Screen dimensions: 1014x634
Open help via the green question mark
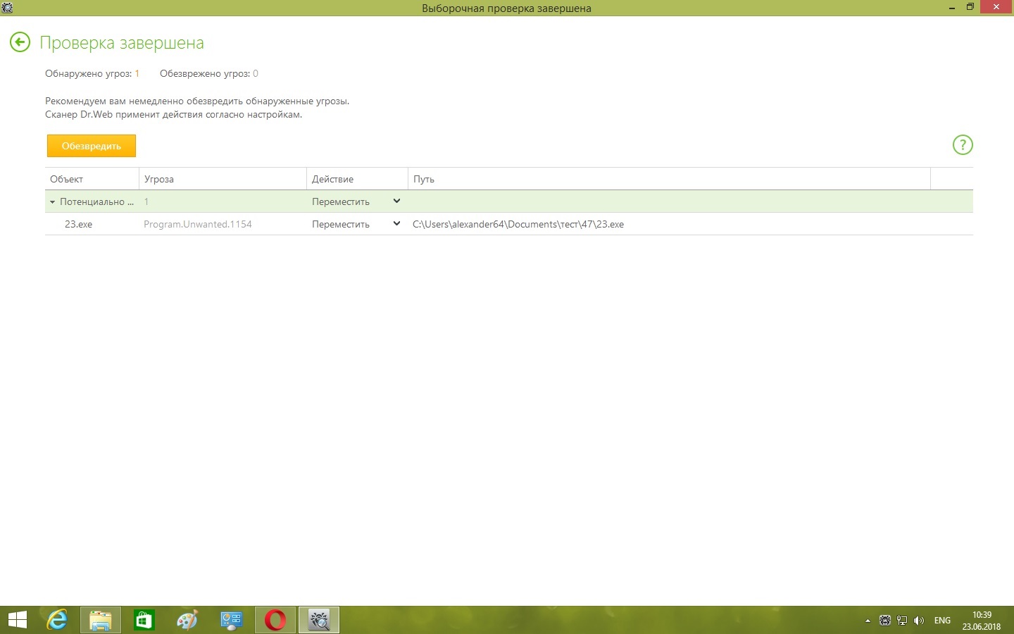(x=963, y=145)
